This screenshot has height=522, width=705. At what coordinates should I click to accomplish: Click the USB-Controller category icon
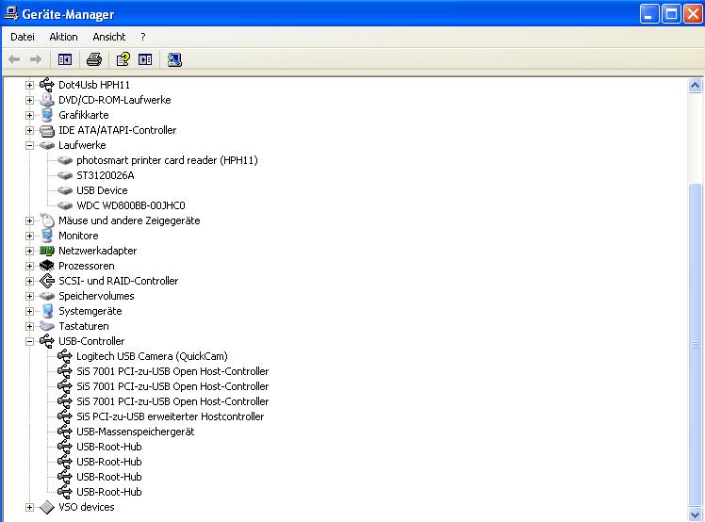[x=47, y=341]
